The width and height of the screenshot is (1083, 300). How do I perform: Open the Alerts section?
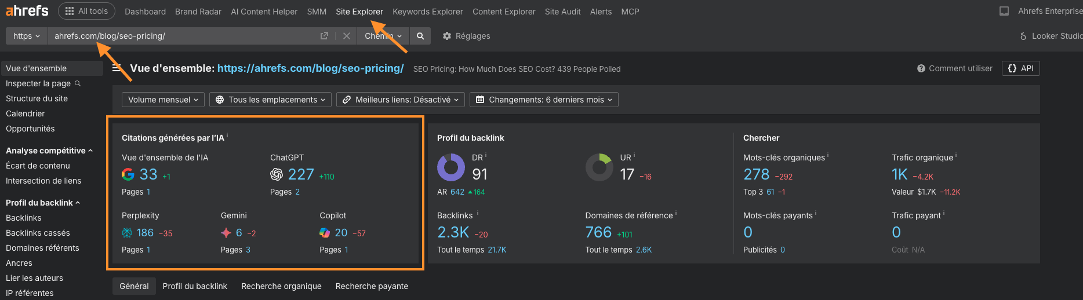601,12
